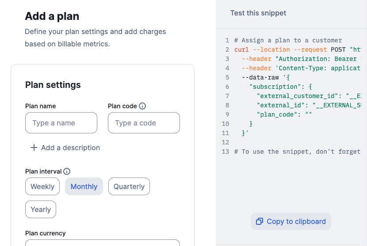Viewport: 367px width, 246px height.
Task: Click the info icon beside Plan code
Action: (142, 106)
